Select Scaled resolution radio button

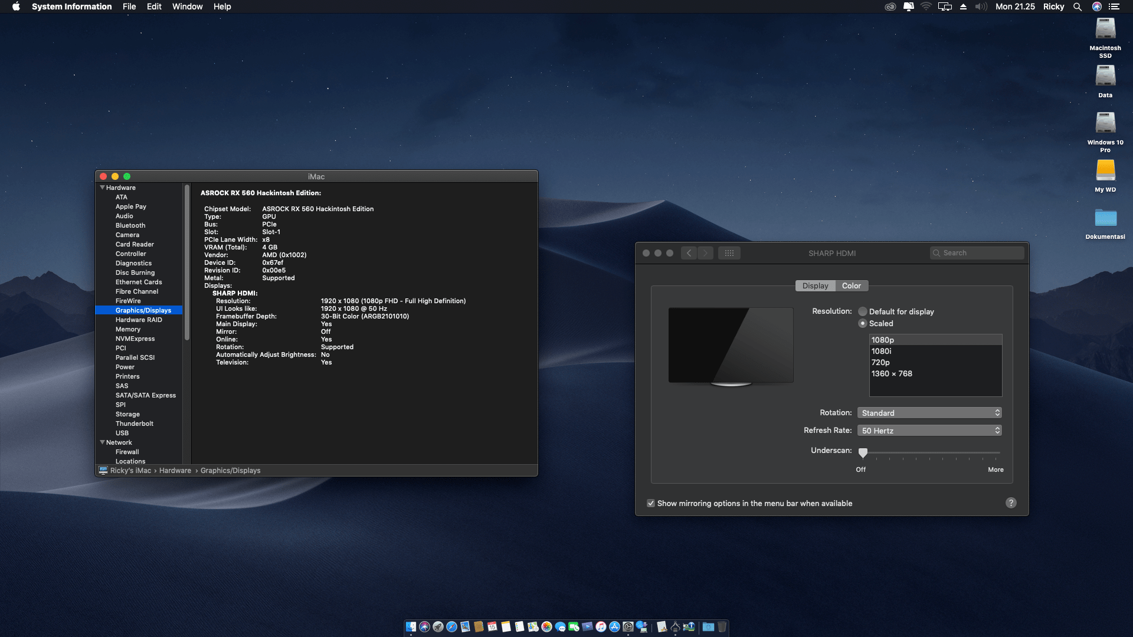point(863,323)
